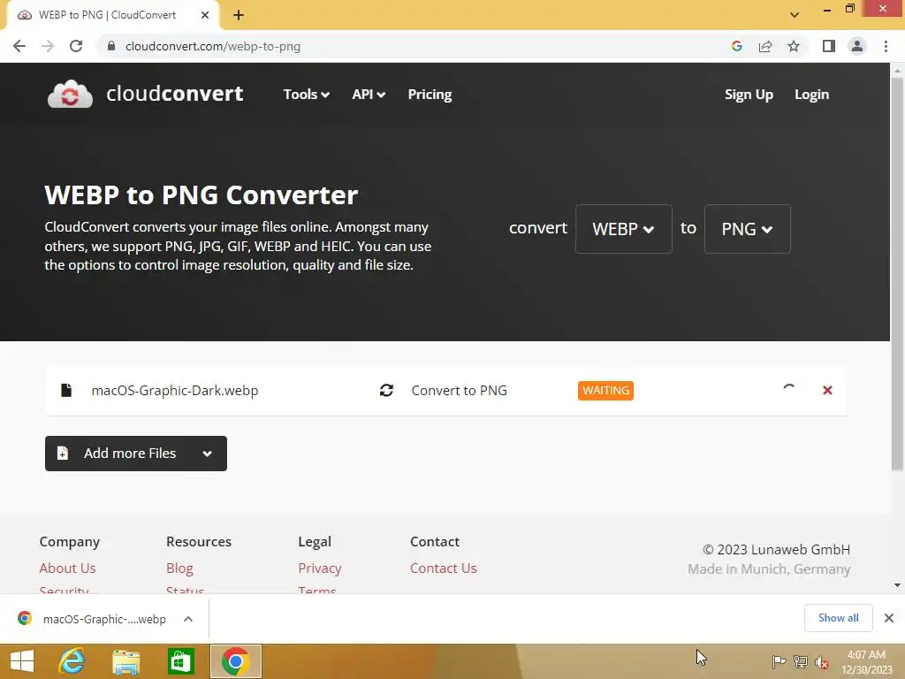Click the network tray icon

[x=800, y=661]
